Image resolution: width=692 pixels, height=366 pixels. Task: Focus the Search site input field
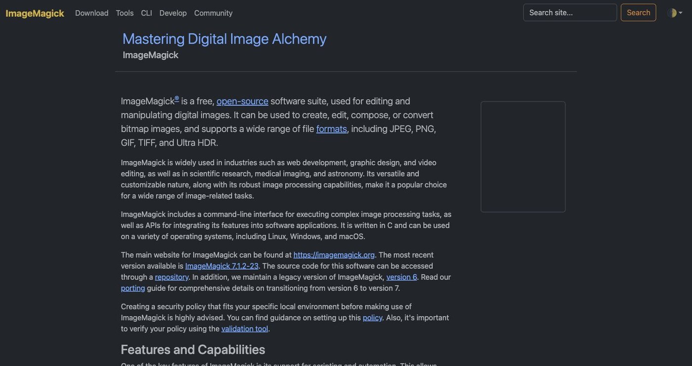570,12
